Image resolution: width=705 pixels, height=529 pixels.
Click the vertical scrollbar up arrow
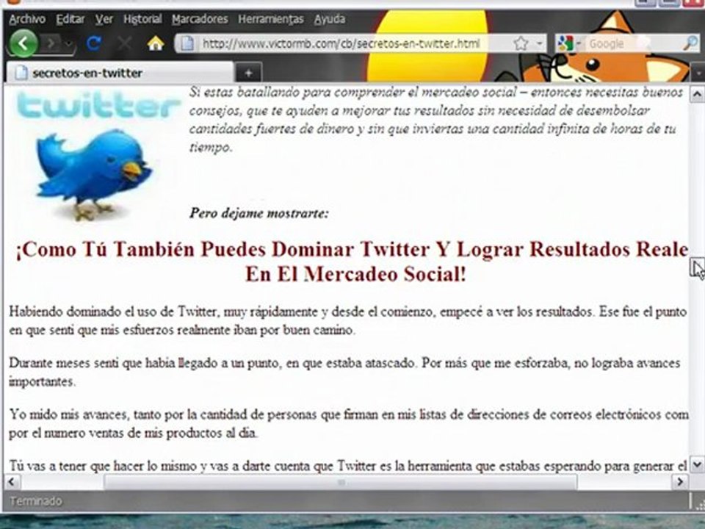697,94
